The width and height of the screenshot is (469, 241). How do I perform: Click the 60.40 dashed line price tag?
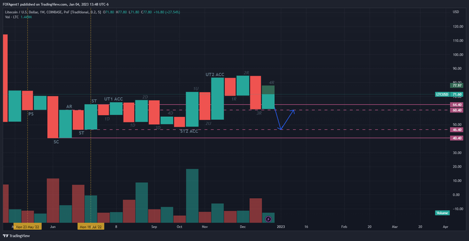456,110
